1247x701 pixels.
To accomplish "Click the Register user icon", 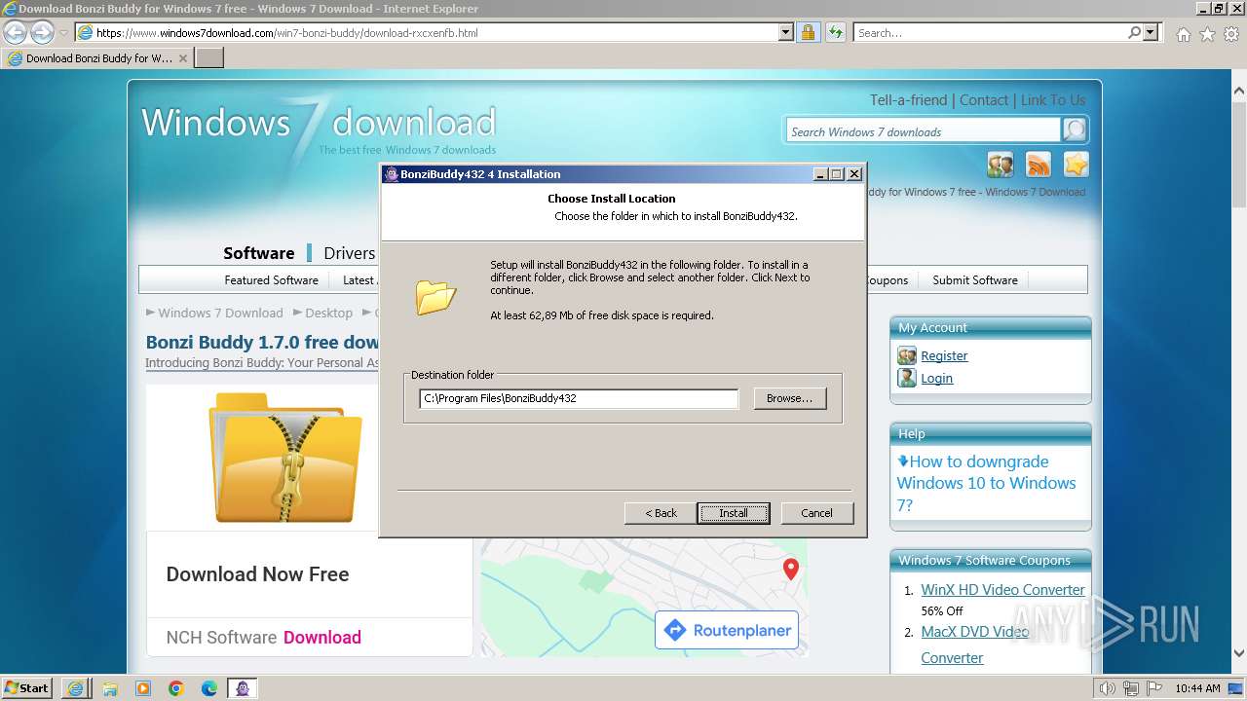I will (x=907, y=355).
